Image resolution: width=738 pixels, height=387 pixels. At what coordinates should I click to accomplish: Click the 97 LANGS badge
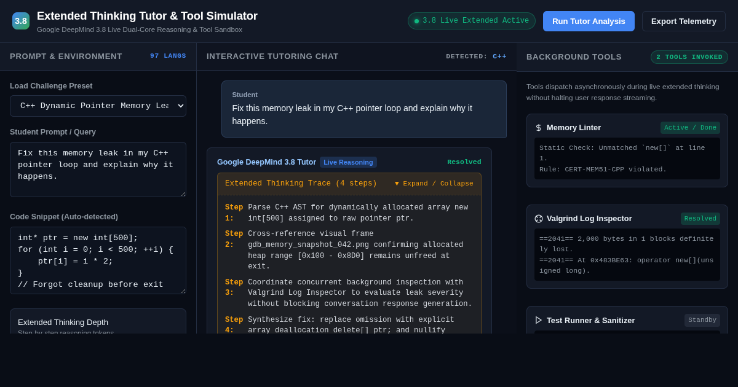click(x=168, y=56)
